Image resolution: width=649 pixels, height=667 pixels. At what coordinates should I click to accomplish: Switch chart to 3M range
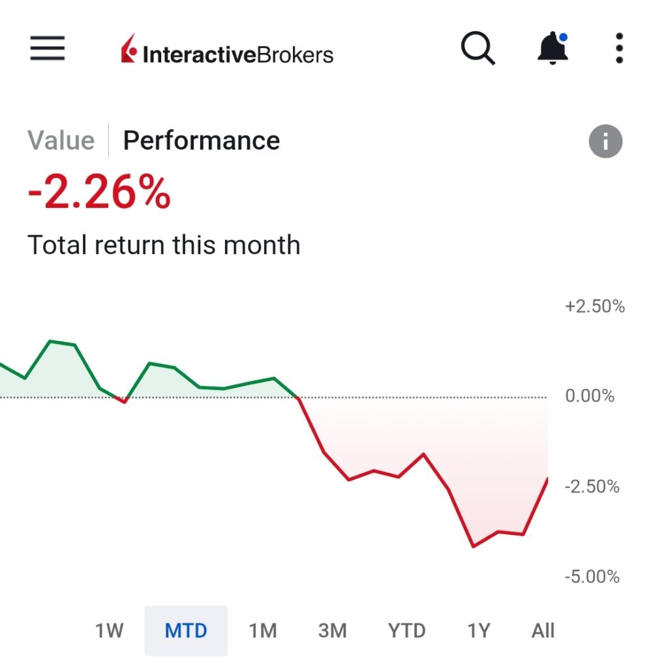pyautogui.click(x=332, y=631)
